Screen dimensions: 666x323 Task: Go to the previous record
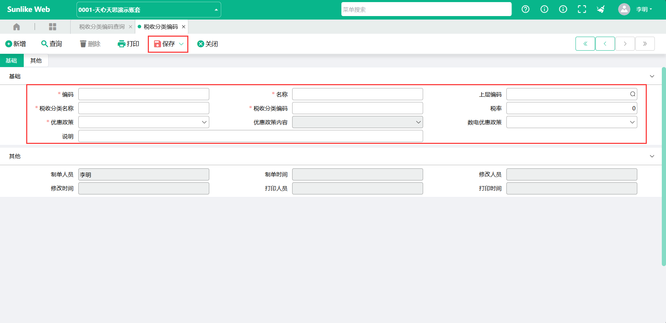[605, 44]
